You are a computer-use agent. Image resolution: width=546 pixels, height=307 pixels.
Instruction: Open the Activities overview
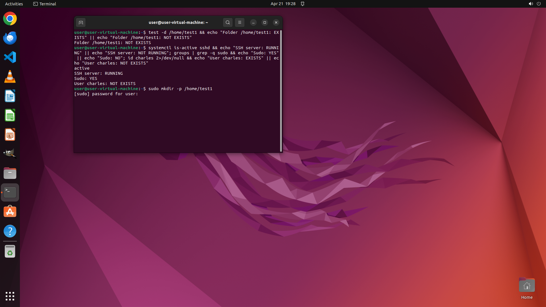click(14, 4)
